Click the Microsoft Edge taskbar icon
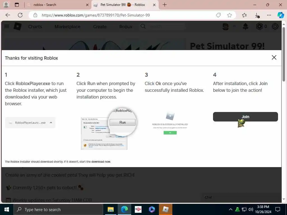Screen dimensions: 287x215 coord(124,209)
